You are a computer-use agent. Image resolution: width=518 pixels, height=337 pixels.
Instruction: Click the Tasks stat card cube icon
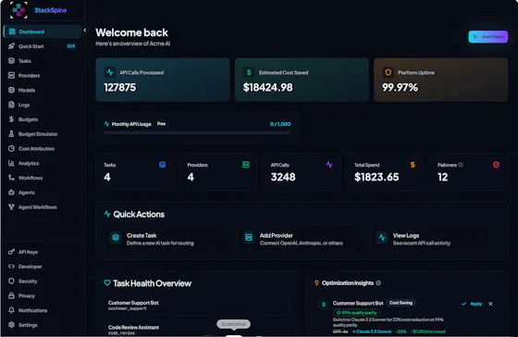tap(162, 165)
